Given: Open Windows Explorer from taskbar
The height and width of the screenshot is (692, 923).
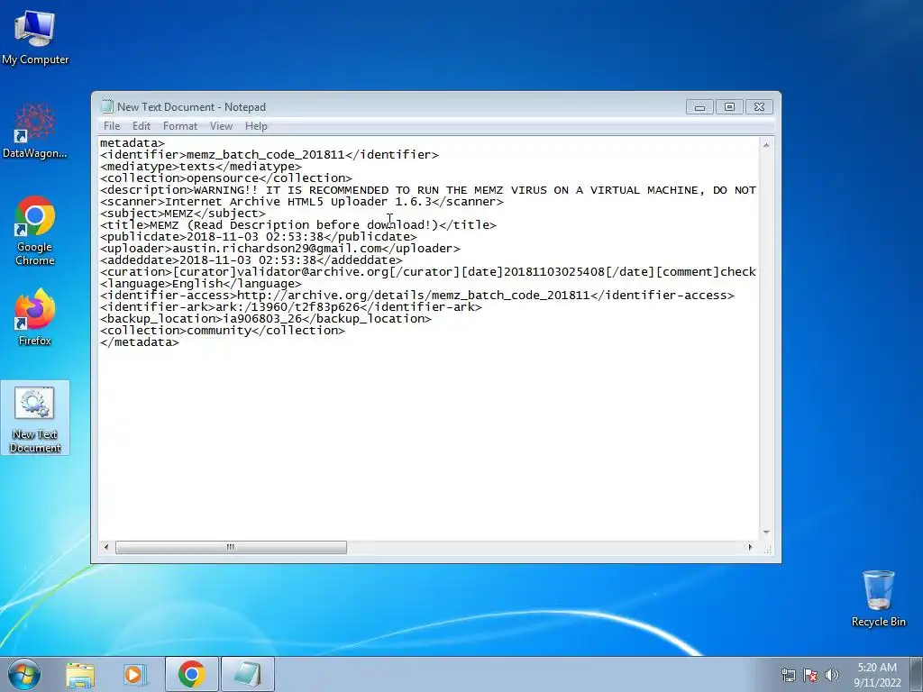Looking at the screenshot, I should point(80,675).
